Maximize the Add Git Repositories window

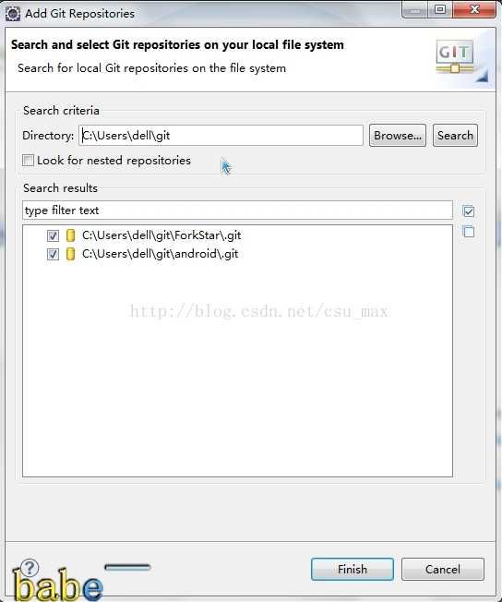tap(440, 9)
